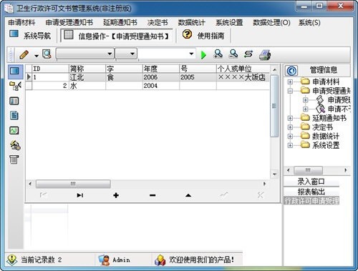The height and width of the screenshot is (271, 358).
Task: Click the 当前记录数 status bar icon
Action: tap(12, 260)
